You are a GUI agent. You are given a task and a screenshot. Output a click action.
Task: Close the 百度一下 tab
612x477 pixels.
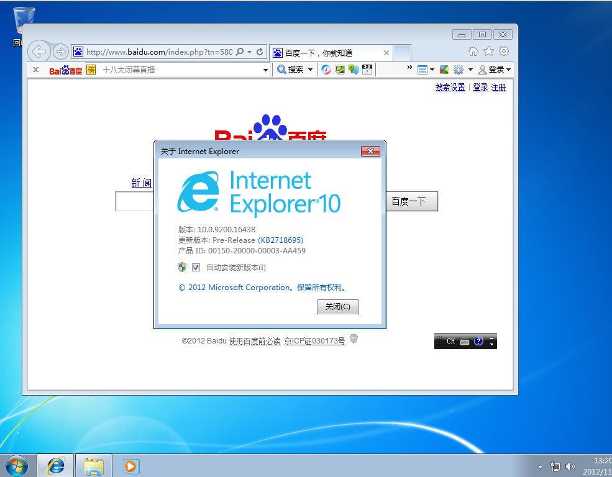tap(386, 53)
